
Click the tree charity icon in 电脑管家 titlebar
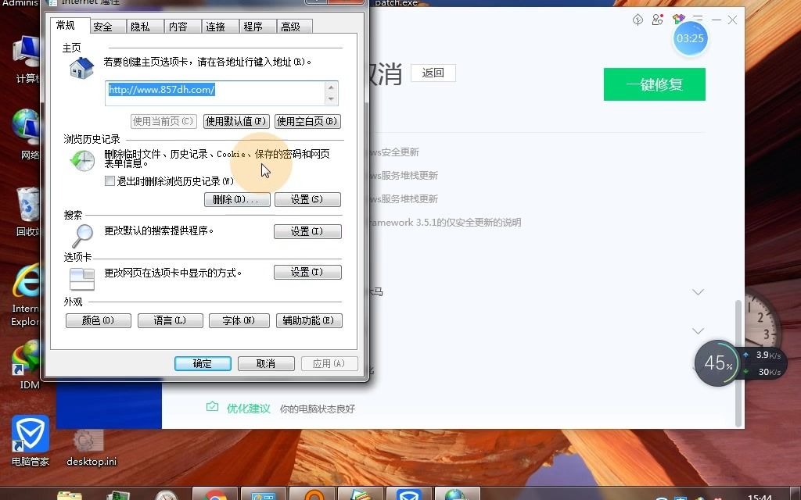pos(638,20)
